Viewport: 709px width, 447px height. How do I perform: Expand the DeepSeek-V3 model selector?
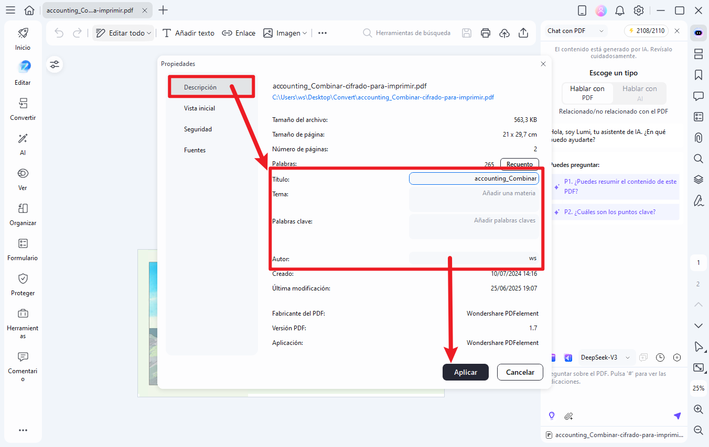[605, 357]
